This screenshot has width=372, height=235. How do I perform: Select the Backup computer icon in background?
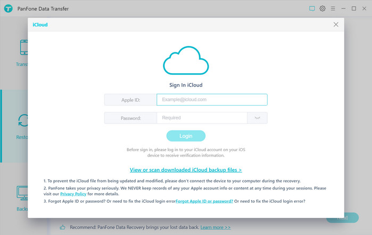[22, 193]
